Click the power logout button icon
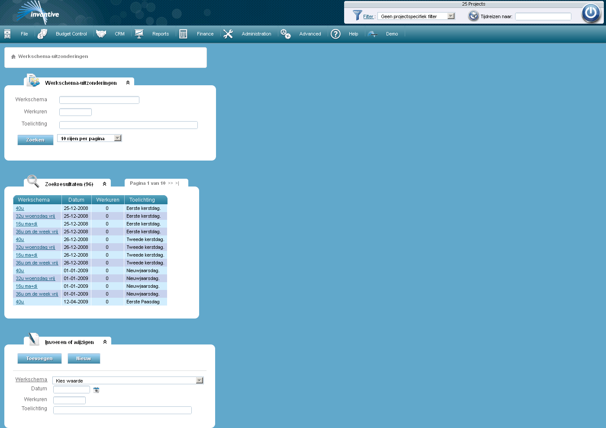This screenshot has height=428, width=606. click(591, 13)
